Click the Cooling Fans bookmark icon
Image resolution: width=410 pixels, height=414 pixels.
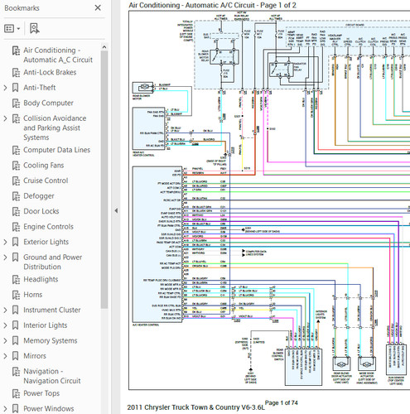(x=16, y=166)
